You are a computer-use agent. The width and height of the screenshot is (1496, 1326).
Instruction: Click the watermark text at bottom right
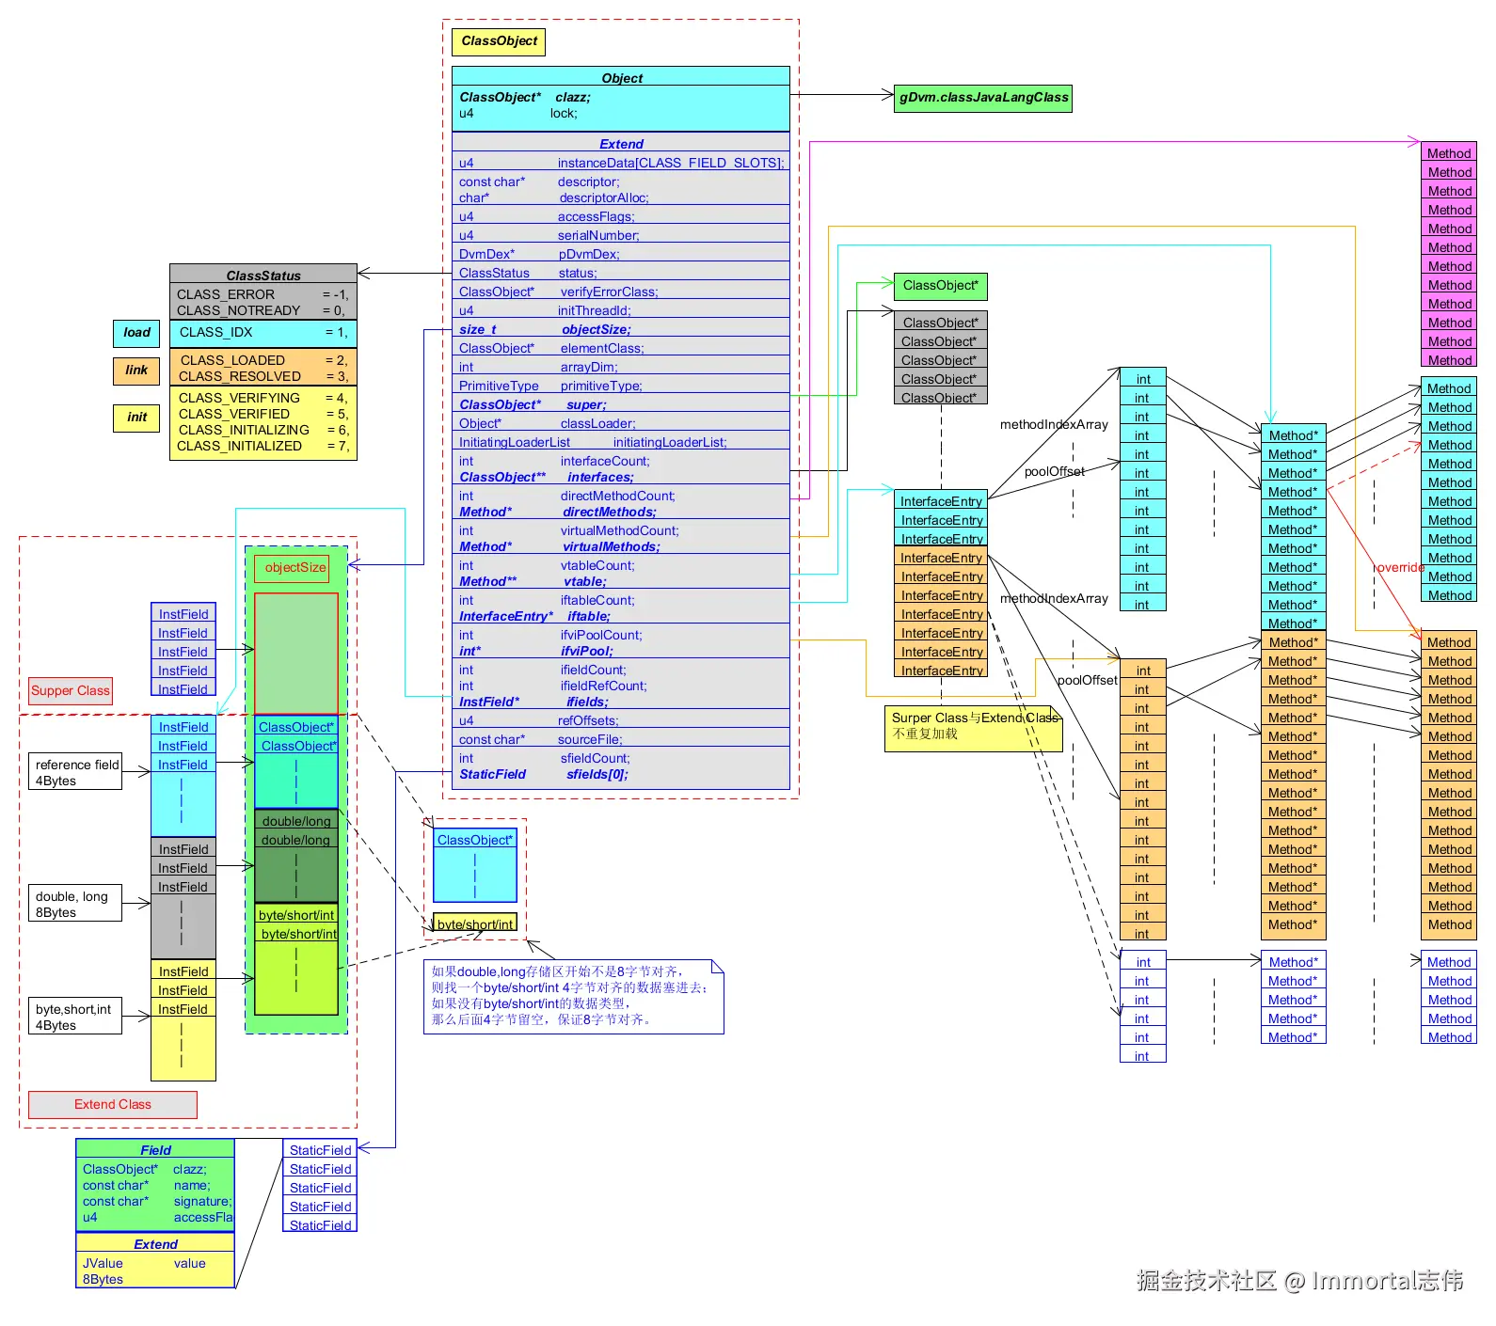(x=1299, y=1281)
